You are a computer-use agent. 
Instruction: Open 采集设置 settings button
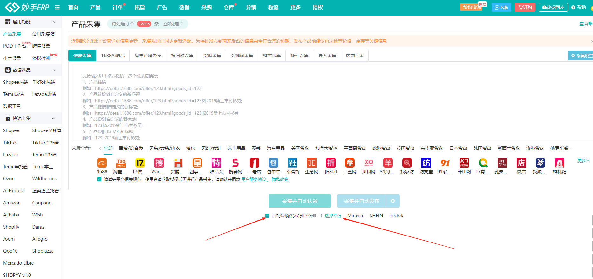point(581,56)
